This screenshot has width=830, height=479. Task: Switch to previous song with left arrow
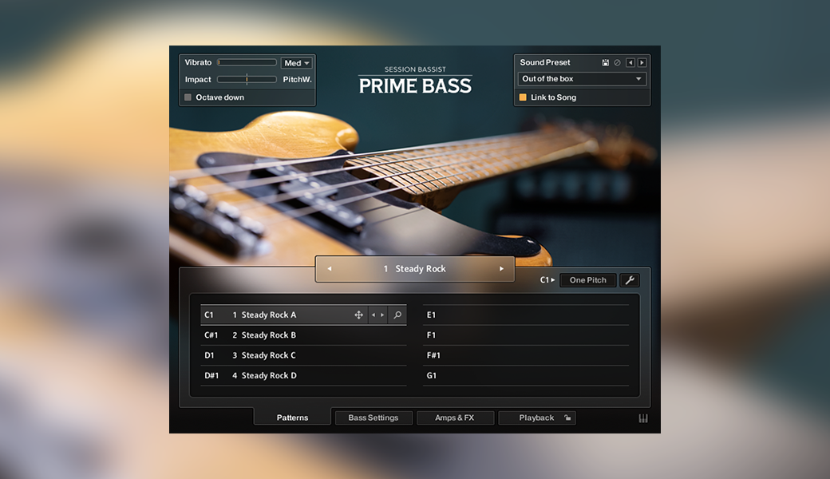tap(330, 269)
